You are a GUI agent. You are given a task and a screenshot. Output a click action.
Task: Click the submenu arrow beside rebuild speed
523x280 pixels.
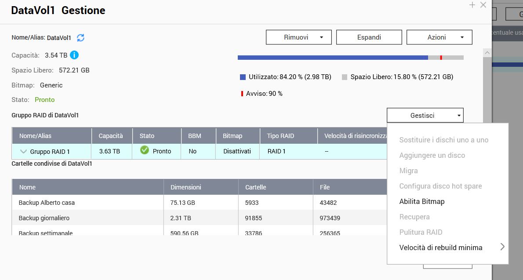502,247
